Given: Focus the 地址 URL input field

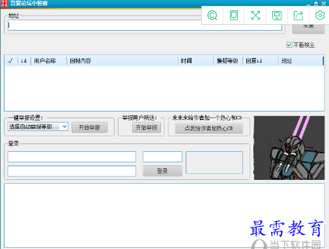Looking at the screenshot, I should pyautogui.click(x=145, y=25).
